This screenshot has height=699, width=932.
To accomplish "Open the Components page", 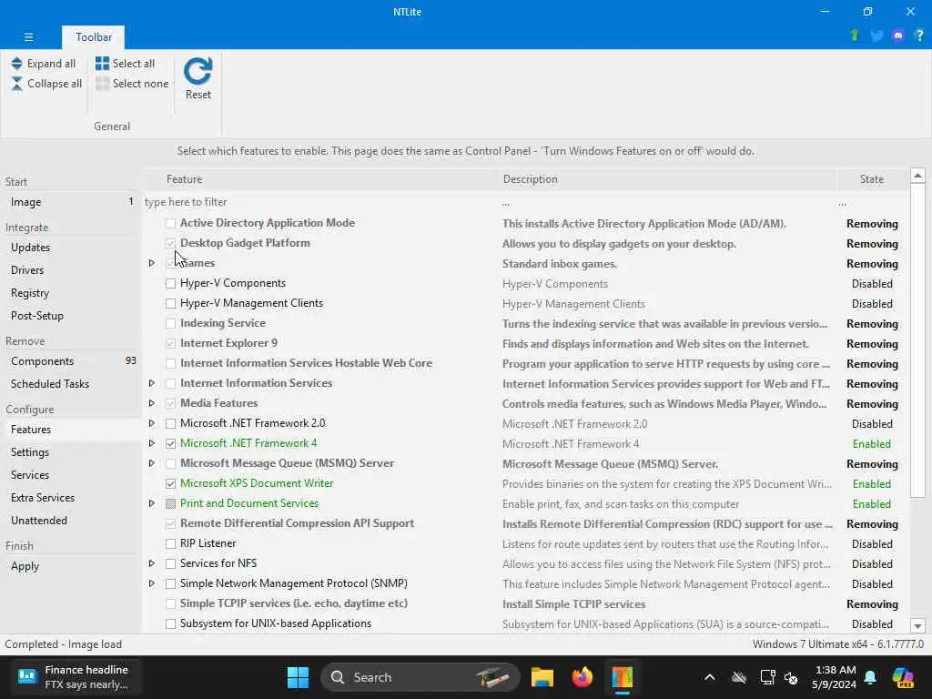I will [x=70, y=361].
